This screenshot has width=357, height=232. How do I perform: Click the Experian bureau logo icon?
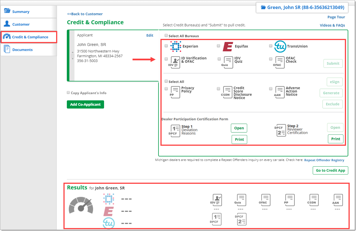(176, 46)
